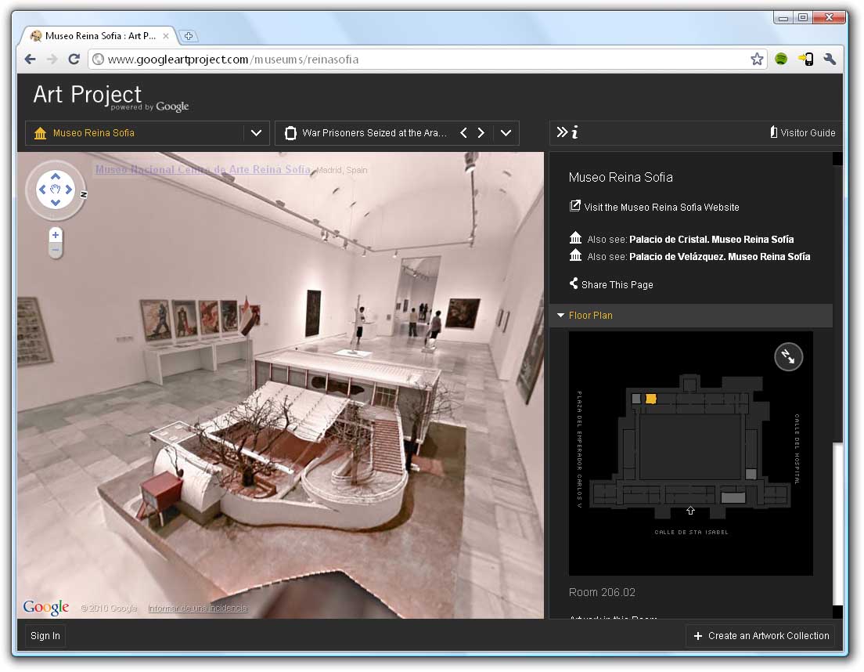The image size is (864, 672).
Task: Open the browser wrench settings menu
Action: click(830, 59)
